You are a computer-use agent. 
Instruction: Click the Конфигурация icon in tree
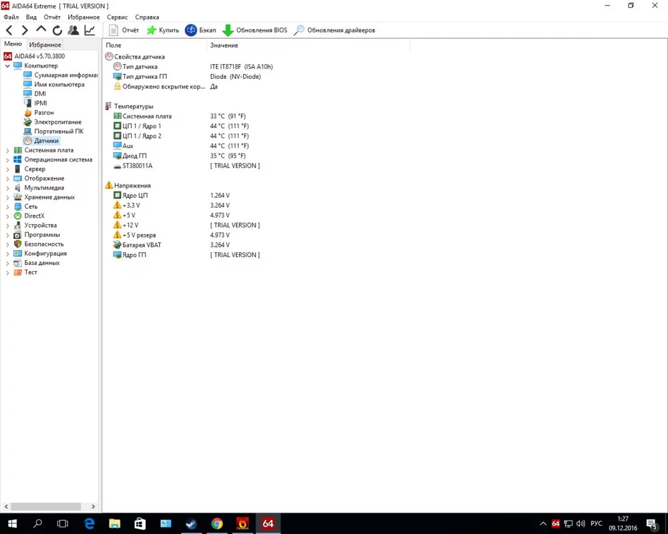tap(17, 254)
